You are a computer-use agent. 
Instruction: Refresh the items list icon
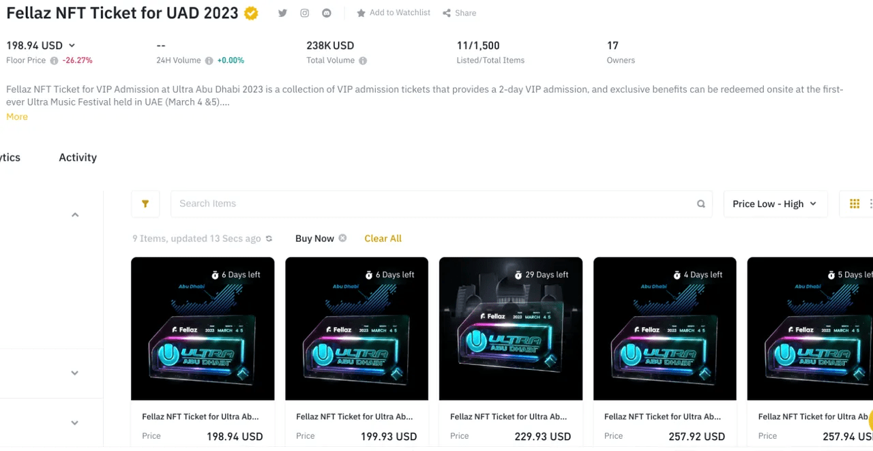tap(269, 238)
